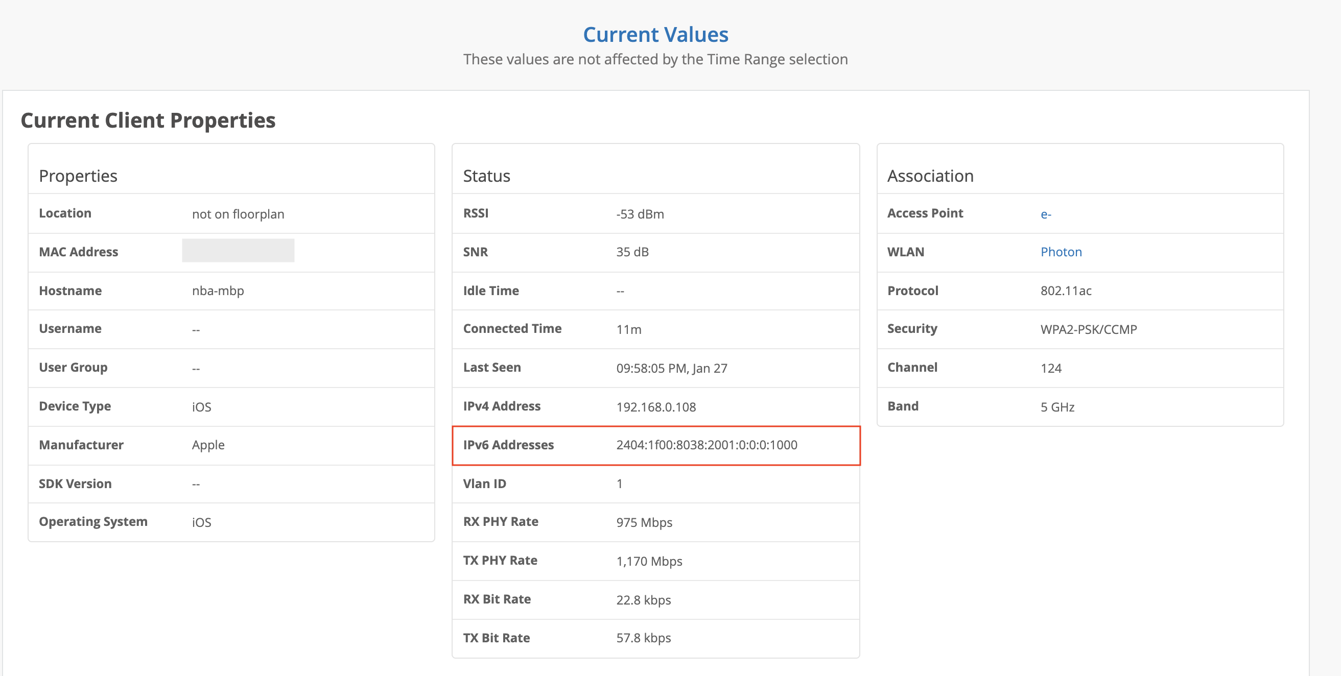Click the Connected Time value 11m
Image resolution: width=1341 pixels, height=676 pixels.
point(628,329)
